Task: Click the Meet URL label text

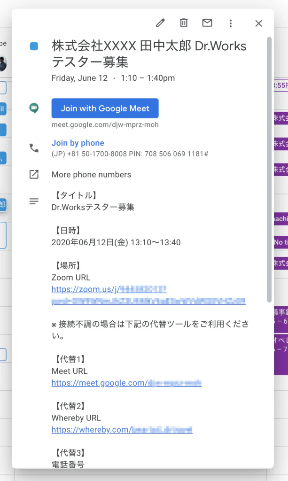Action: [x=70, y=371]
